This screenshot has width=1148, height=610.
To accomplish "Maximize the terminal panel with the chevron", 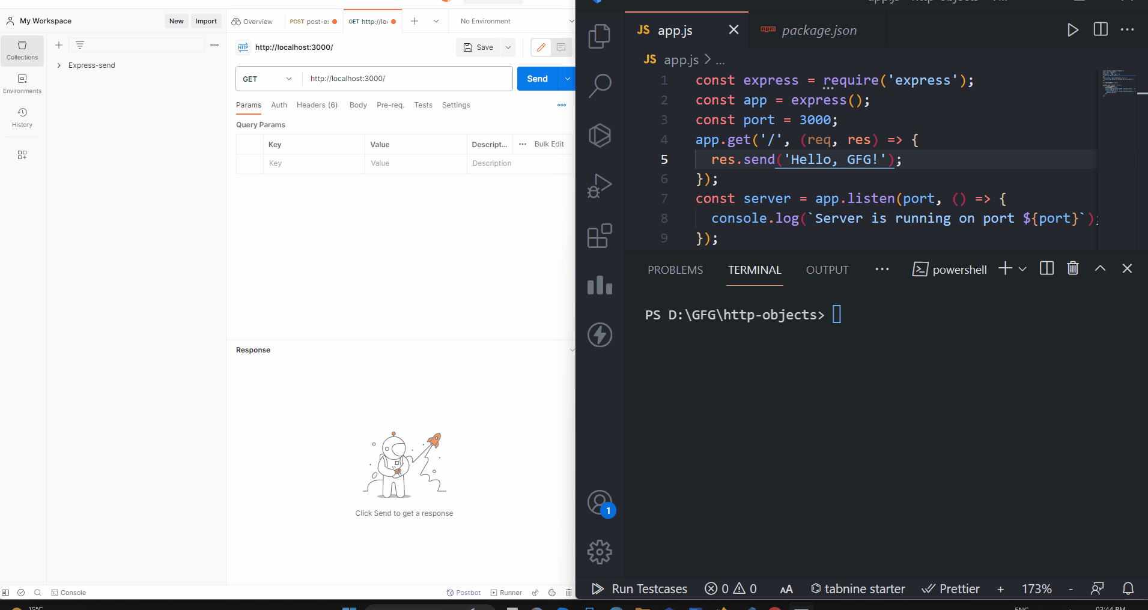I will point(1100,268).
